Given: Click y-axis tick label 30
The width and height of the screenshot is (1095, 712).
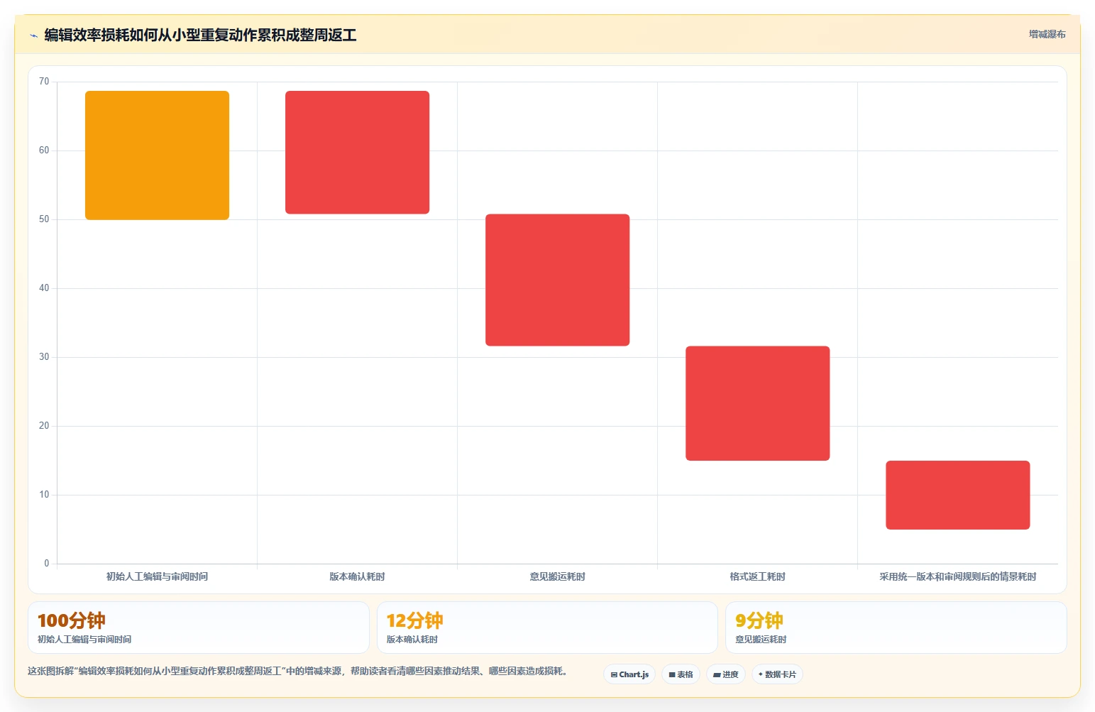Looking at the screenshot, I should click(x=44, y=357).
